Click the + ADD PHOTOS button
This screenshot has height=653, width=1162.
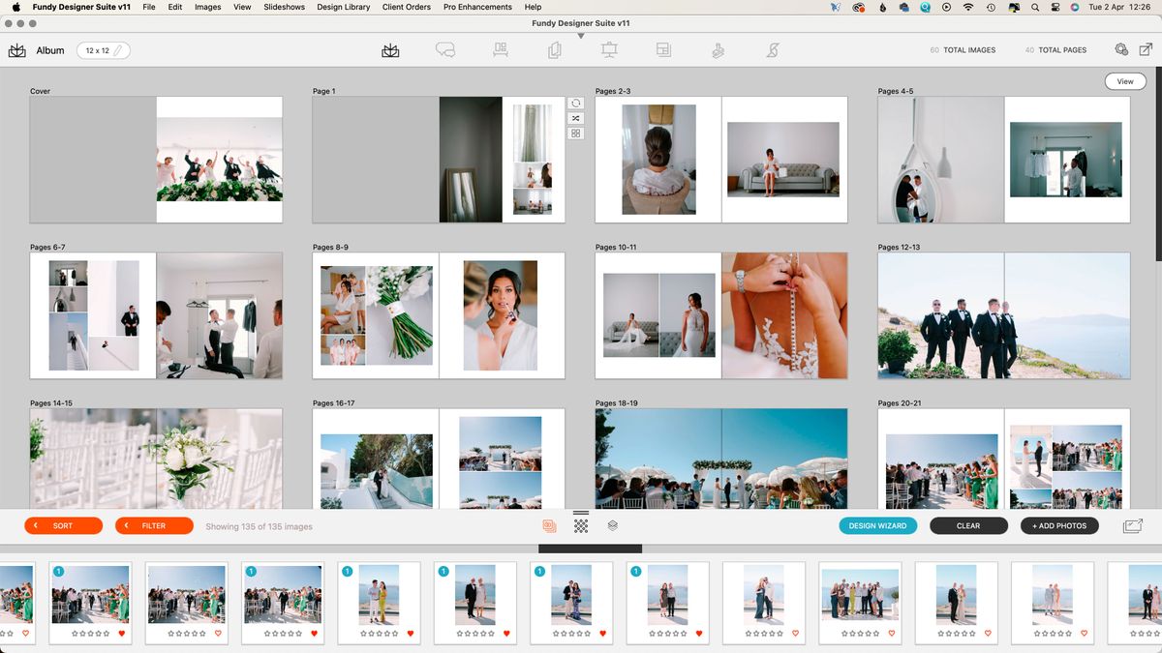(1059, 525)
